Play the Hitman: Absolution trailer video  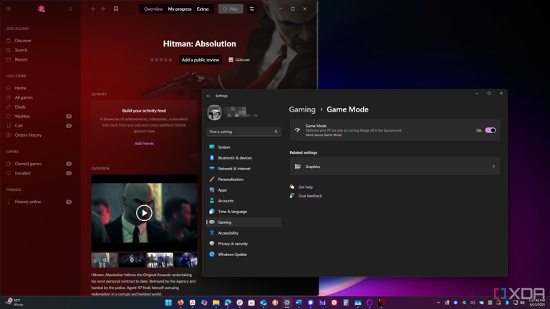(144, 212)
